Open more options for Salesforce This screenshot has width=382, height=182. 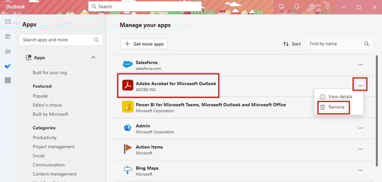pyautogui.click(x=361, y=65)
